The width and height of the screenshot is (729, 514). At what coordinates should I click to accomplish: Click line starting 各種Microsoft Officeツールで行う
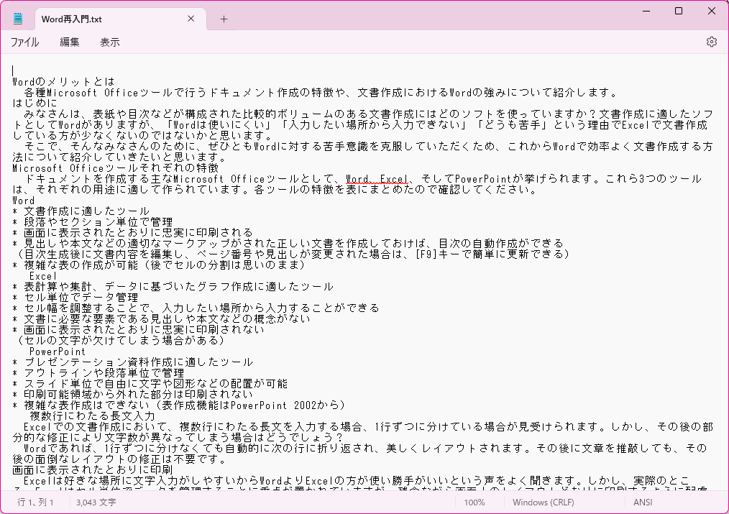[321, 93]
